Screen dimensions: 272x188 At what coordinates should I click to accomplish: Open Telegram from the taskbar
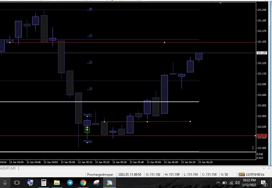pyautogui.click(x=70, y=183)
